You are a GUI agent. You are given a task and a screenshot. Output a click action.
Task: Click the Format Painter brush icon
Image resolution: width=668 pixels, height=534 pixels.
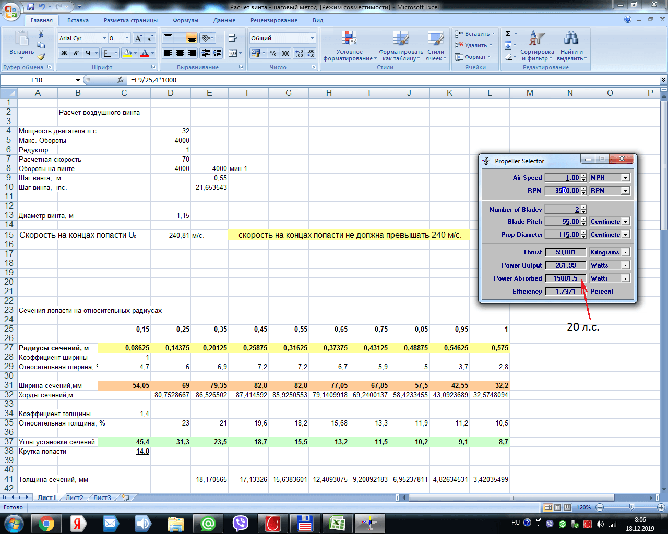tap(41, 56)
